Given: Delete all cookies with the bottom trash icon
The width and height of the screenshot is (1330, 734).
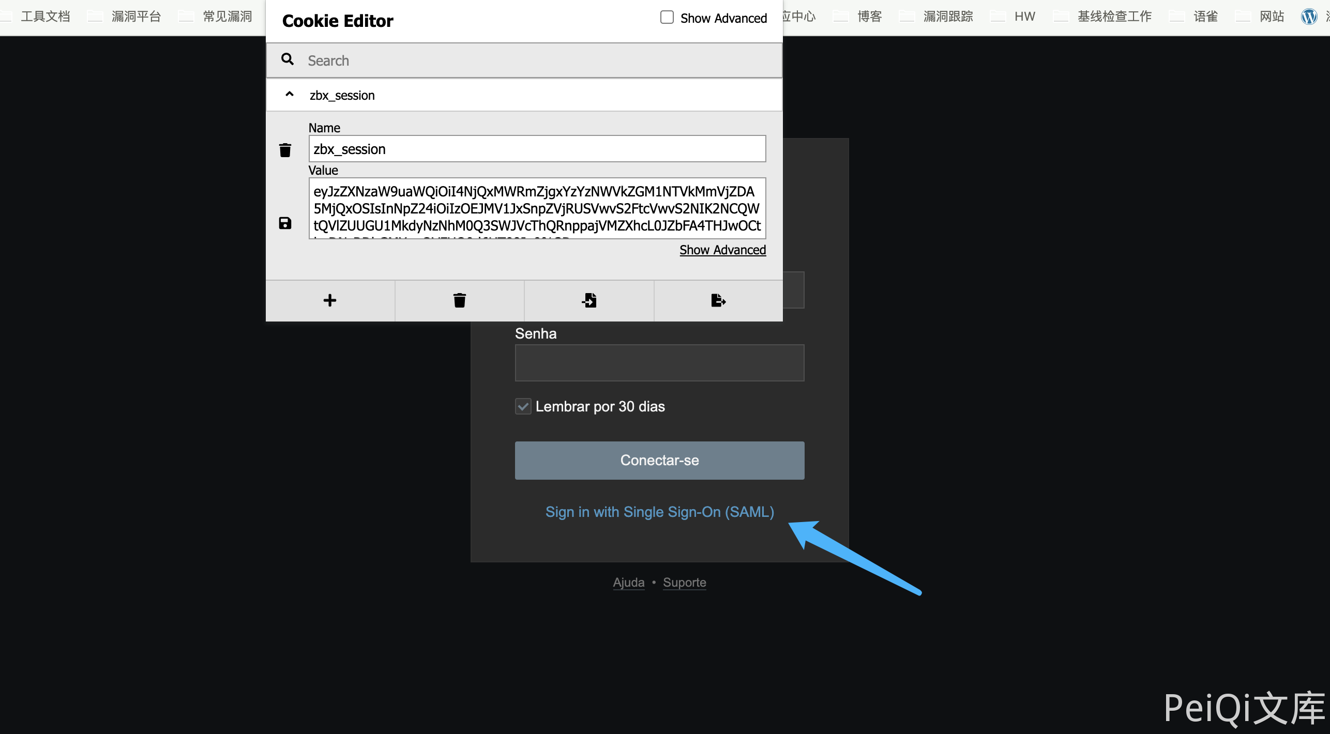Looking at the screenshot, I should point(459,300).
